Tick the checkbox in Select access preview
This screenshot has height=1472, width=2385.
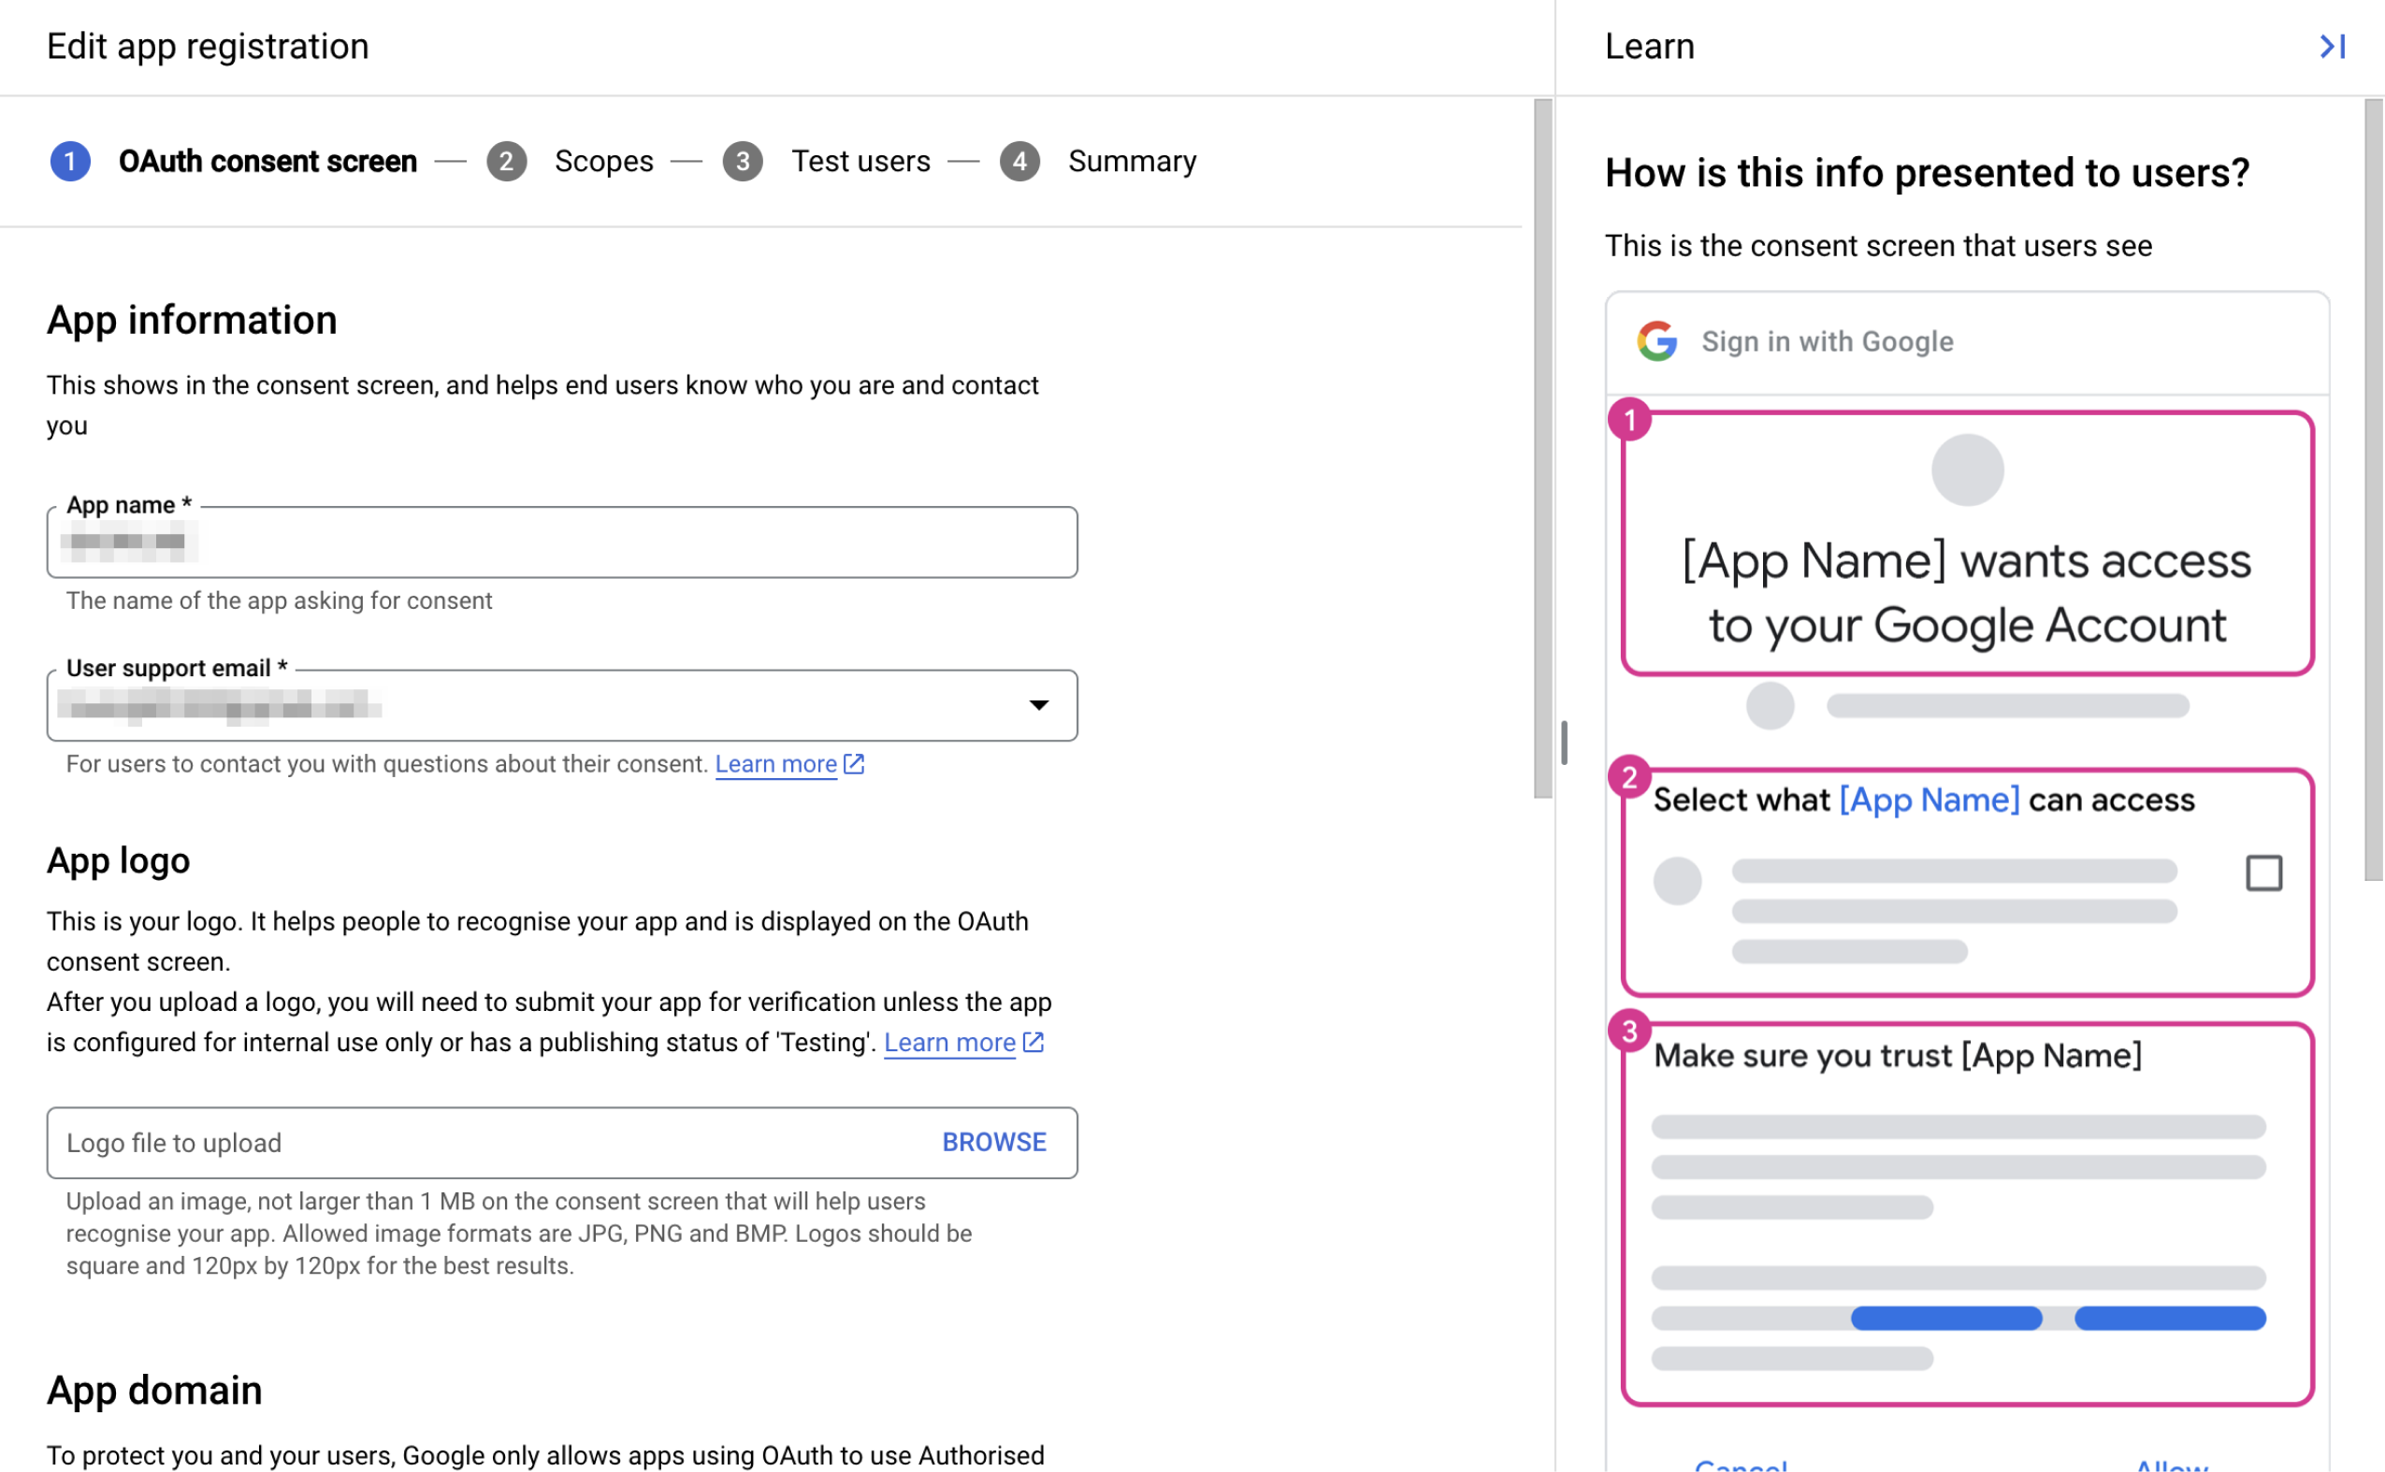pos(2263,873)
